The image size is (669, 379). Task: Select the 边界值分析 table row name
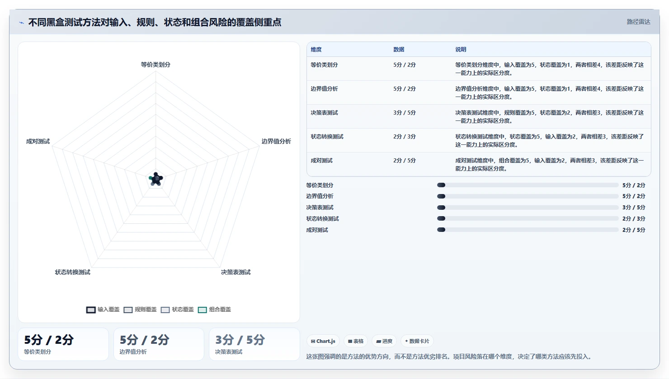coord(324,89)
